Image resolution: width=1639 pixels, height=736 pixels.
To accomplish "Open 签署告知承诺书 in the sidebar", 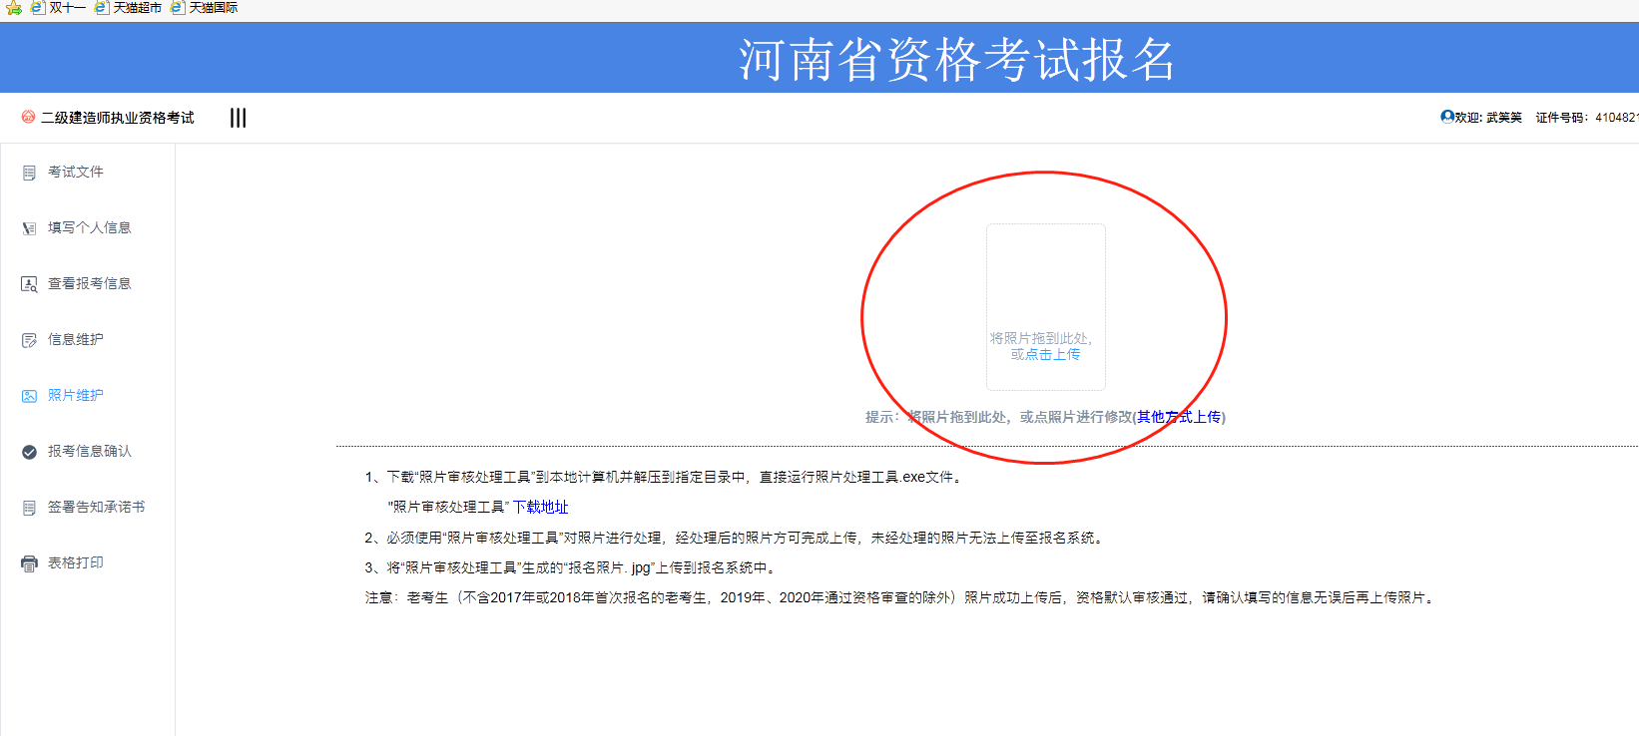I will tap(96, 507).
